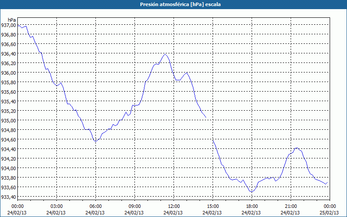Select the '12:00' time axis label
This screenshot has height=217, width=347.
point(174,207)
